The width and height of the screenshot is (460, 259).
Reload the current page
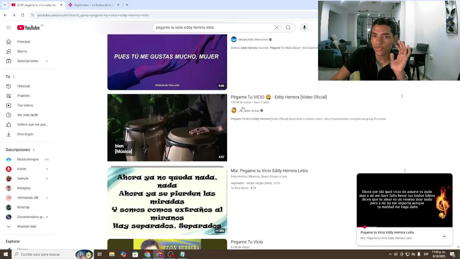coord(22,15)
